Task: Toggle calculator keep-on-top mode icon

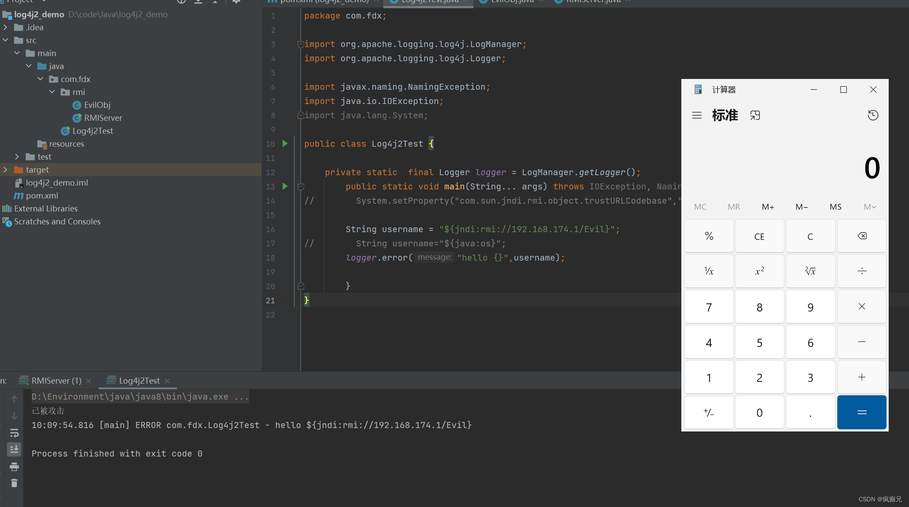Action: click(x=755, y=116)
